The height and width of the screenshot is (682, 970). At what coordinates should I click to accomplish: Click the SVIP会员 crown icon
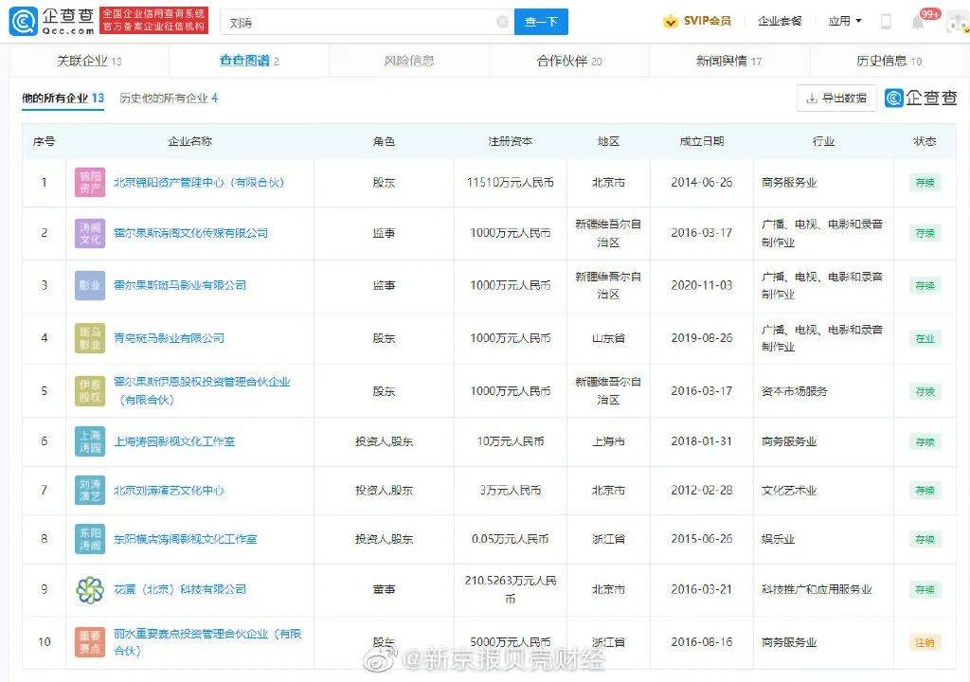(x=671, y=21)
